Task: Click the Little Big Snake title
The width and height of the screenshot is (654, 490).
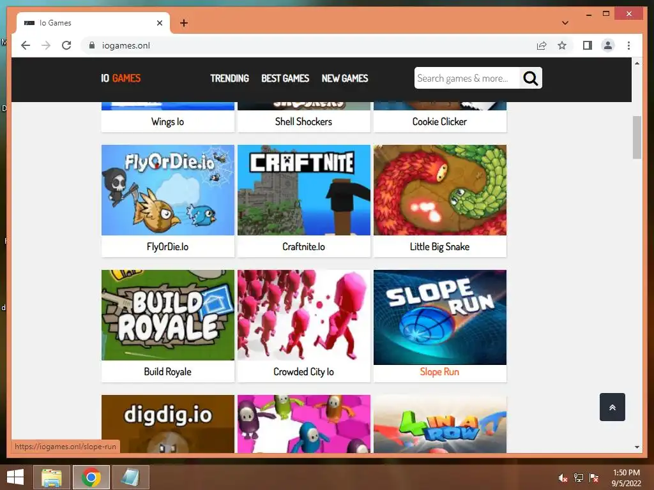Action: coord(439,247)
